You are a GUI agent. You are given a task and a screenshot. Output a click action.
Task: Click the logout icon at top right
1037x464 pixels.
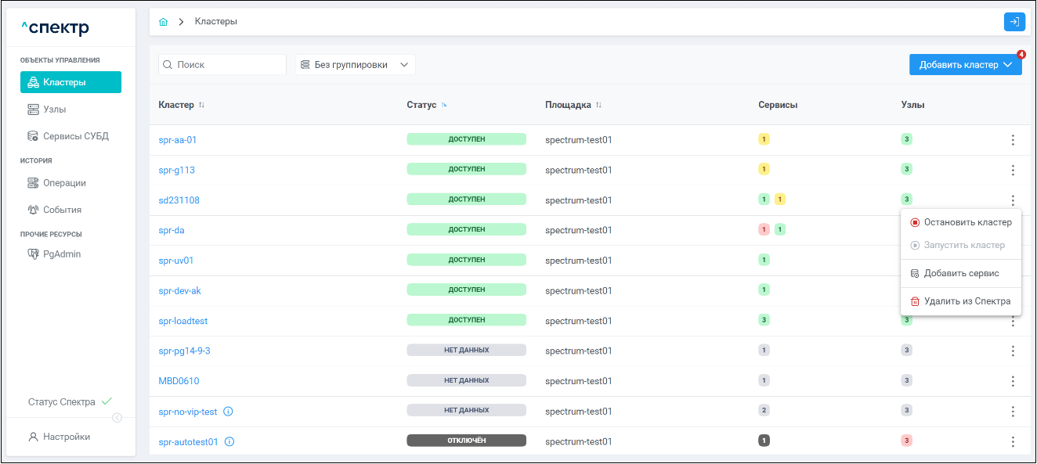pyautogui.click(x=1014, y=22)
